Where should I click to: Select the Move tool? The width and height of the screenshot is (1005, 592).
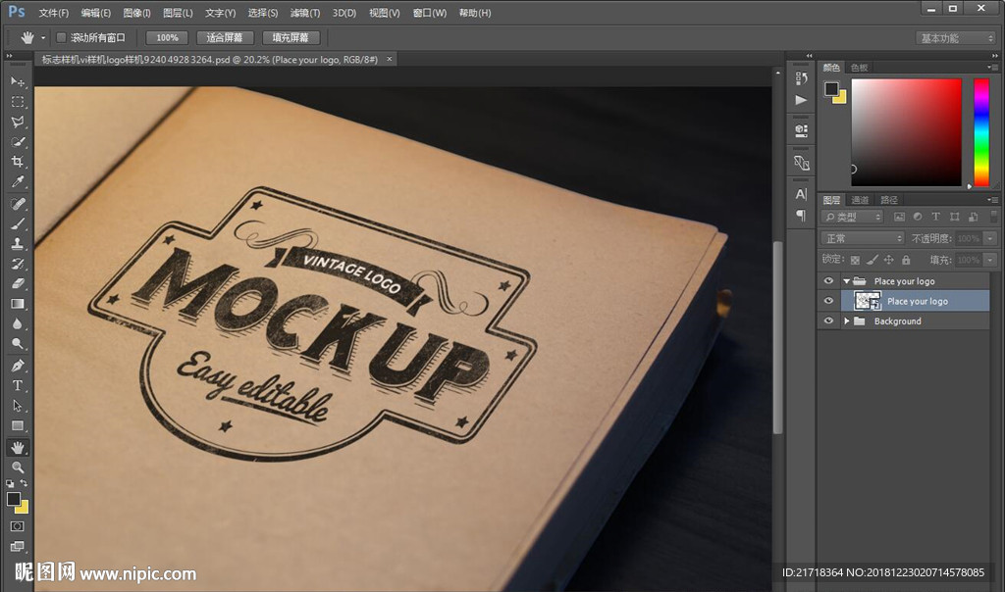18,81
